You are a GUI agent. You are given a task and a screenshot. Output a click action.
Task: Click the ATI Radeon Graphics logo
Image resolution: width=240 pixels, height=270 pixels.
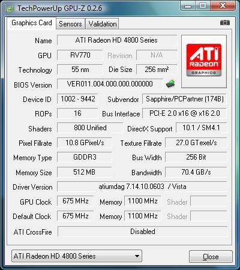204,61
